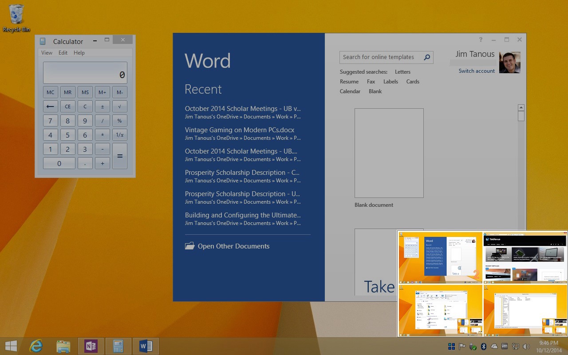The image size is (568, 355).
Task: Open OneNote from the taskbar
Action: pos(91,346)
